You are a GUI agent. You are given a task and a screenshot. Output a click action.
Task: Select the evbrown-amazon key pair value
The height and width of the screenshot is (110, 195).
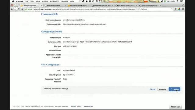coord(70,46)
